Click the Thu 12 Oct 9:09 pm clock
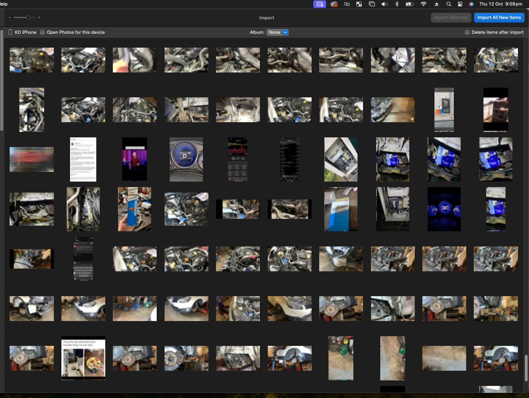The height and width of the screenshot is (398, 529). point(501,4)
